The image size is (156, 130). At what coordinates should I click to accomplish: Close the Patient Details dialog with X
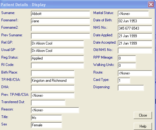[151, 5]
